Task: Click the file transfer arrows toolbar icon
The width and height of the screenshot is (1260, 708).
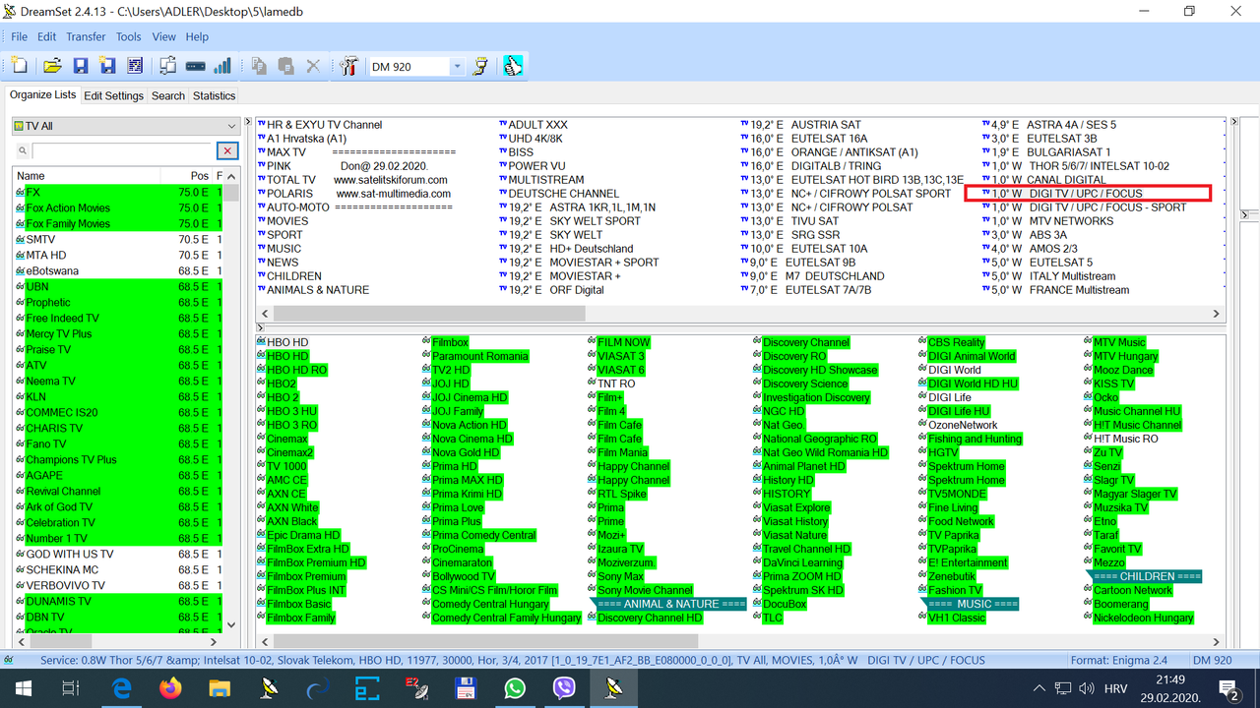Action: [167, 66]
